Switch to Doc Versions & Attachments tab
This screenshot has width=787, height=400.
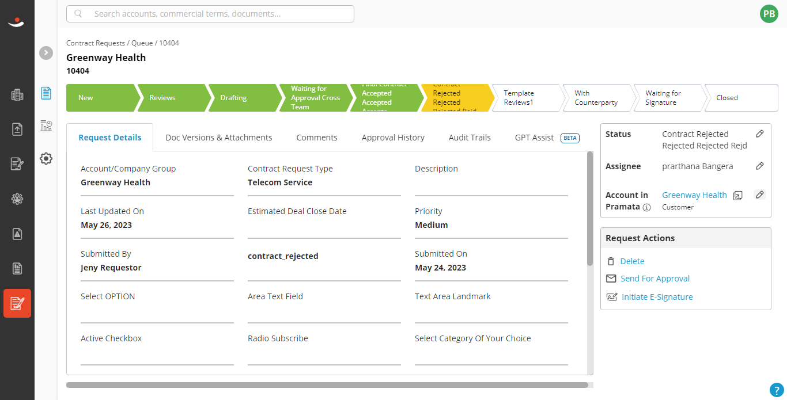click(x=219, y=138)
